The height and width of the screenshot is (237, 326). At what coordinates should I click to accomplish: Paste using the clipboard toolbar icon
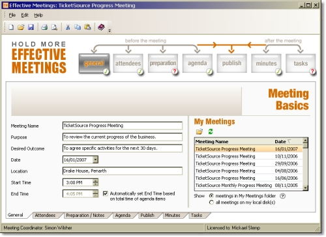tap(87, 27)
